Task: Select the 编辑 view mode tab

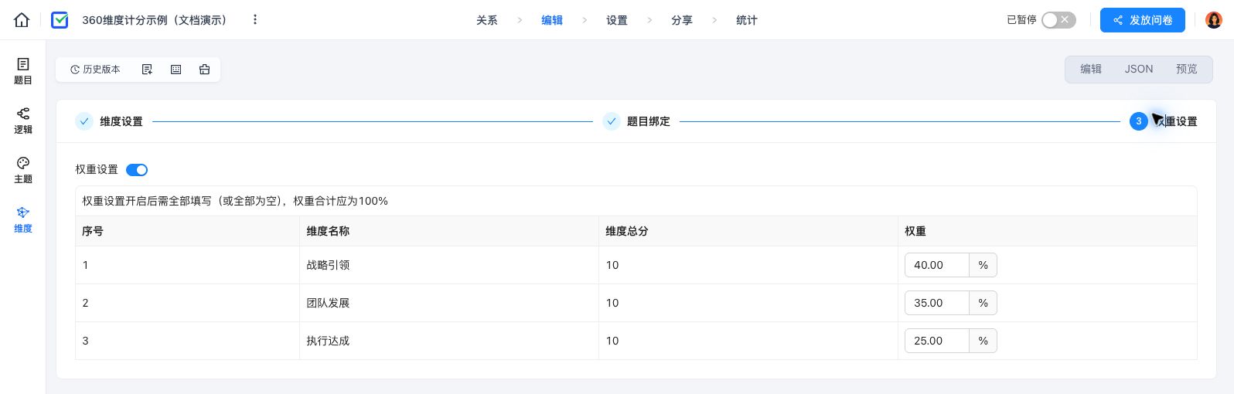Action: [x=1091, y=70]
